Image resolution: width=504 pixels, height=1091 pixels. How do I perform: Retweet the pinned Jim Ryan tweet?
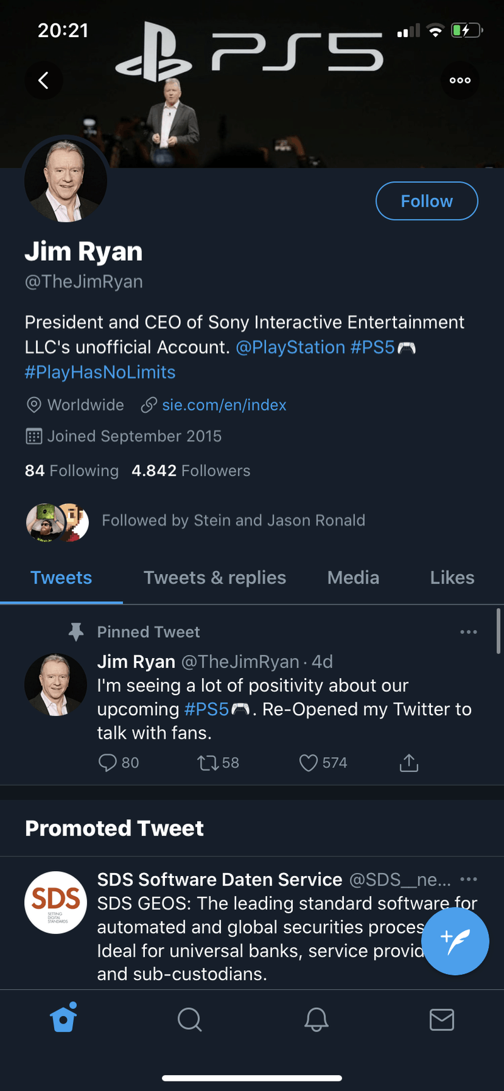pos(208,763)
